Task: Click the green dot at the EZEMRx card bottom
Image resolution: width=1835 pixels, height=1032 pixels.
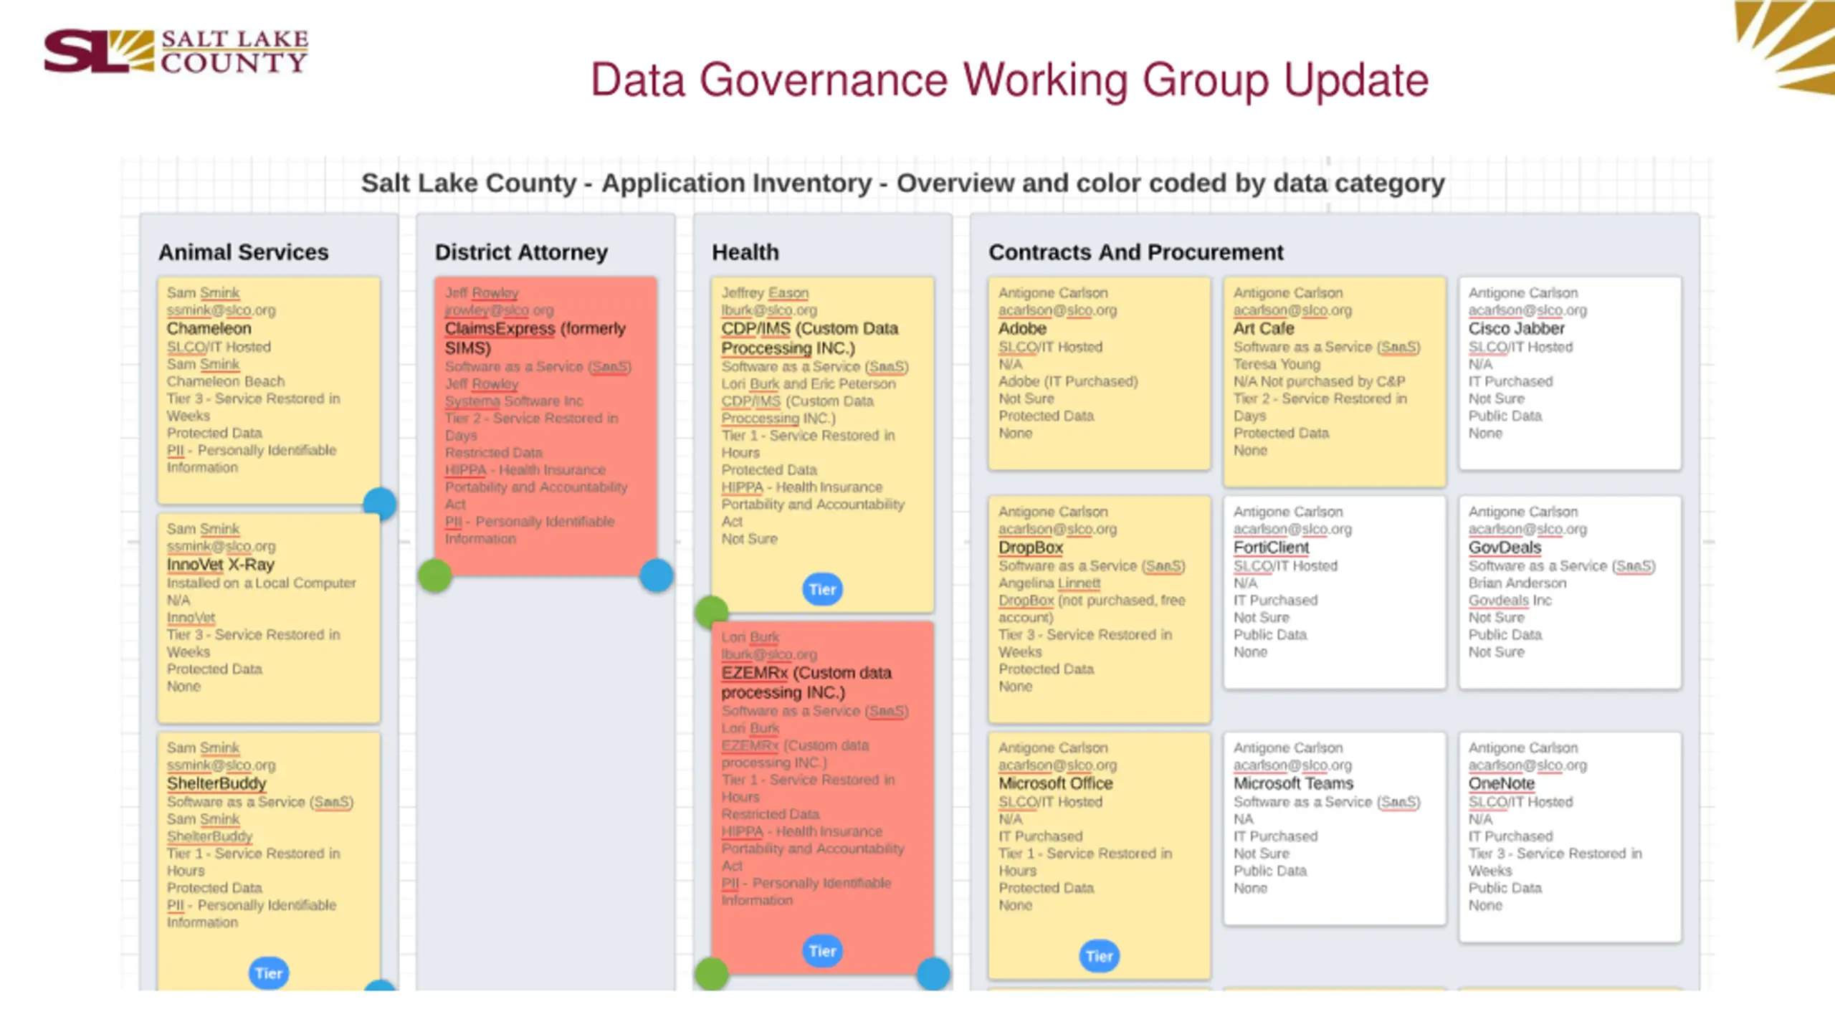Action: [711, 974]
